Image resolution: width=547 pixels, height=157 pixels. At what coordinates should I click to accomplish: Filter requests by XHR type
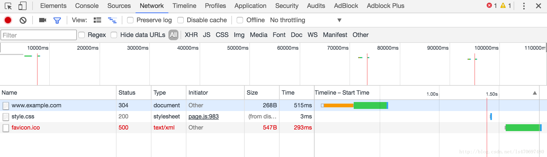[191, 35]
